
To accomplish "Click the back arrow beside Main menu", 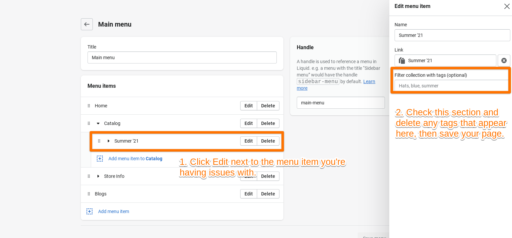I will tap(87, 24).
